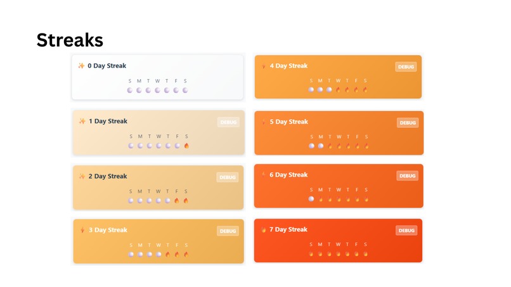Click Saturday's flame in the 1 Day Streak card

tap(186, 146)
